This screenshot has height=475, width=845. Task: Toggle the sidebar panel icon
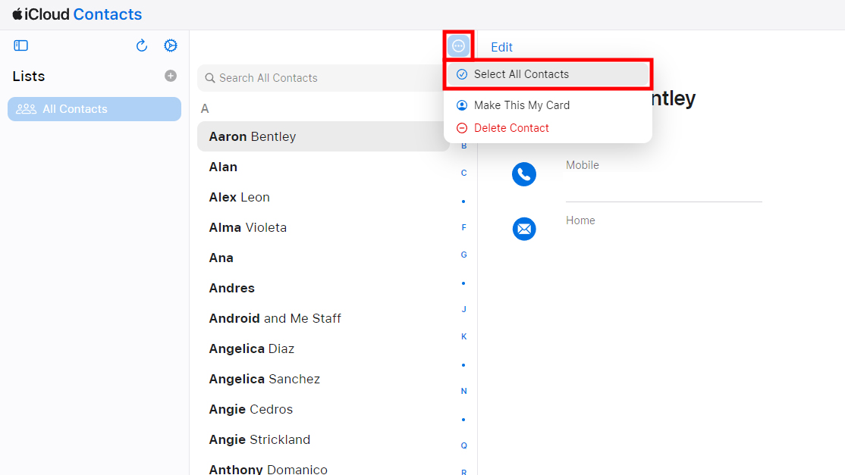pyautogui.click(x=21, y=46)
